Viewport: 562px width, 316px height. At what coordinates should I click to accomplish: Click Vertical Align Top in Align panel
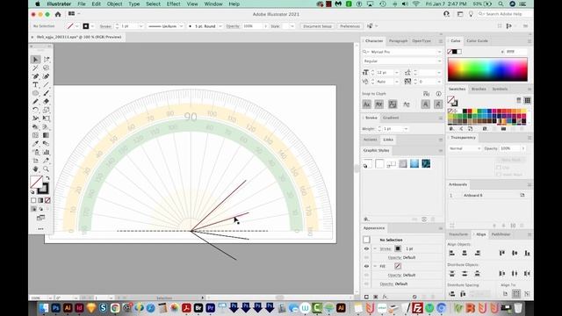point(501,253)
